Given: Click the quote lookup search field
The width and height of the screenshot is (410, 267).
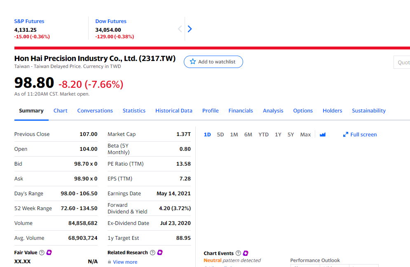Looking at the screenshot, I should 402,62.
